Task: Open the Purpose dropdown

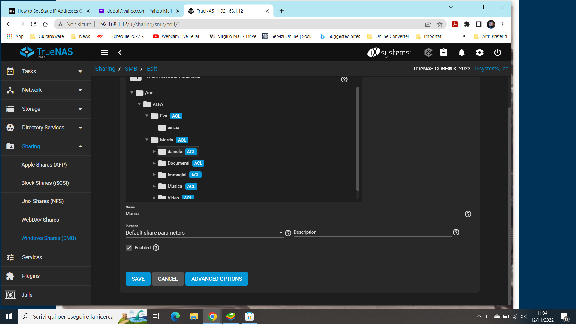Action: (204, 233)
